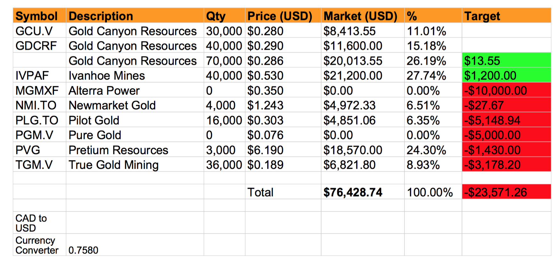Select the Pretium Resources description cell

(x=135, y=149)
